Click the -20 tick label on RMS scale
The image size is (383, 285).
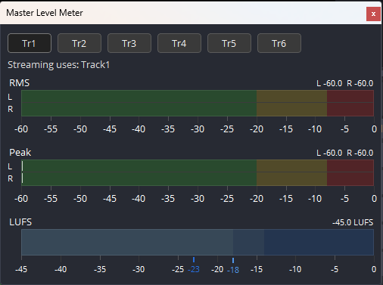[257, 129]
